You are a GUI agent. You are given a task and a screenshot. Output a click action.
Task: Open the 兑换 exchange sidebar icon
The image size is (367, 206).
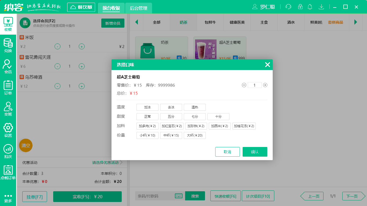[x=8, y=45]
